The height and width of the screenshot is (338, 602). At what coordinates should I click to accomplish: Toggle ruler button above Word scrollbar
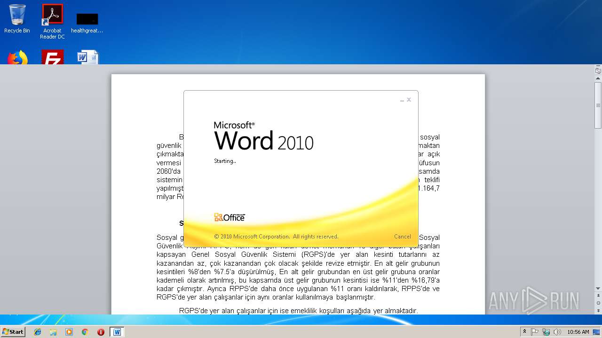598,70
